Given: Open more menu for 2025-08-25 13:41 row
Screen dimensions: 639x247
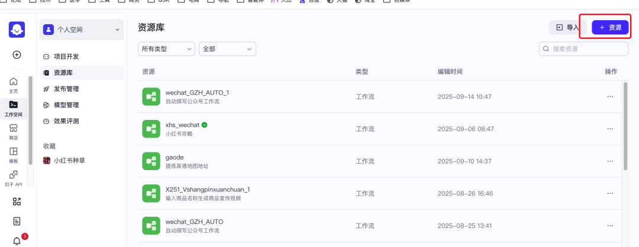Looking at the screenshot, I should (x=610, y=226).
